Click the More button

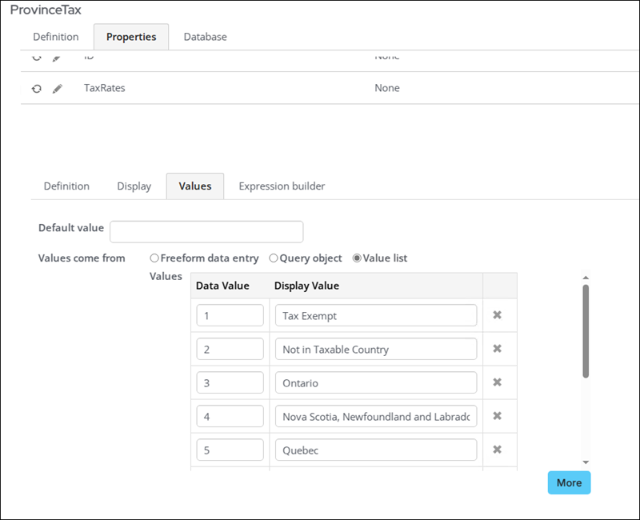[x=569, y=482]
